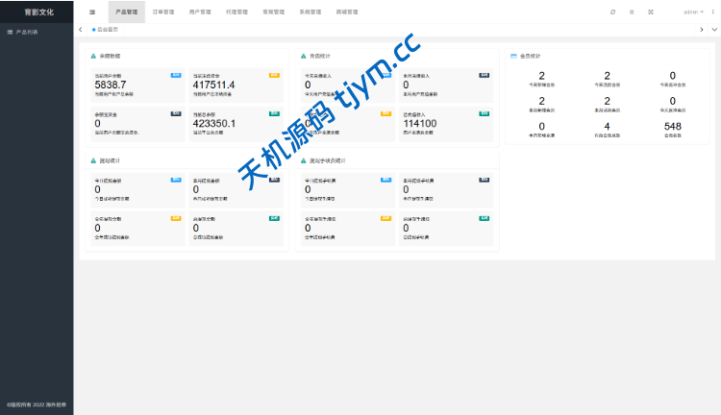Click the fullscreen icon in top bar
The width and height of the screenshot is (721, 415).
tap(651, 12)
